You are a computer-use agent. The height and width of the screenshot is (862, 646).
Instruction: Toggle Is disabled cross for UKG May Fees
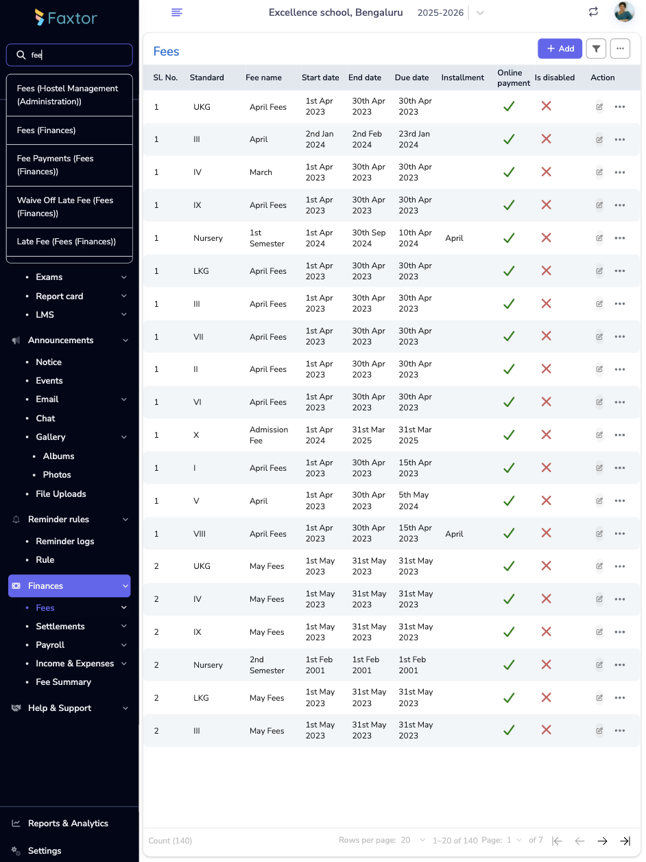pos(546,566)
